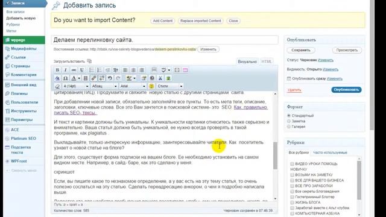Switch to HTML editor tab

267,61
